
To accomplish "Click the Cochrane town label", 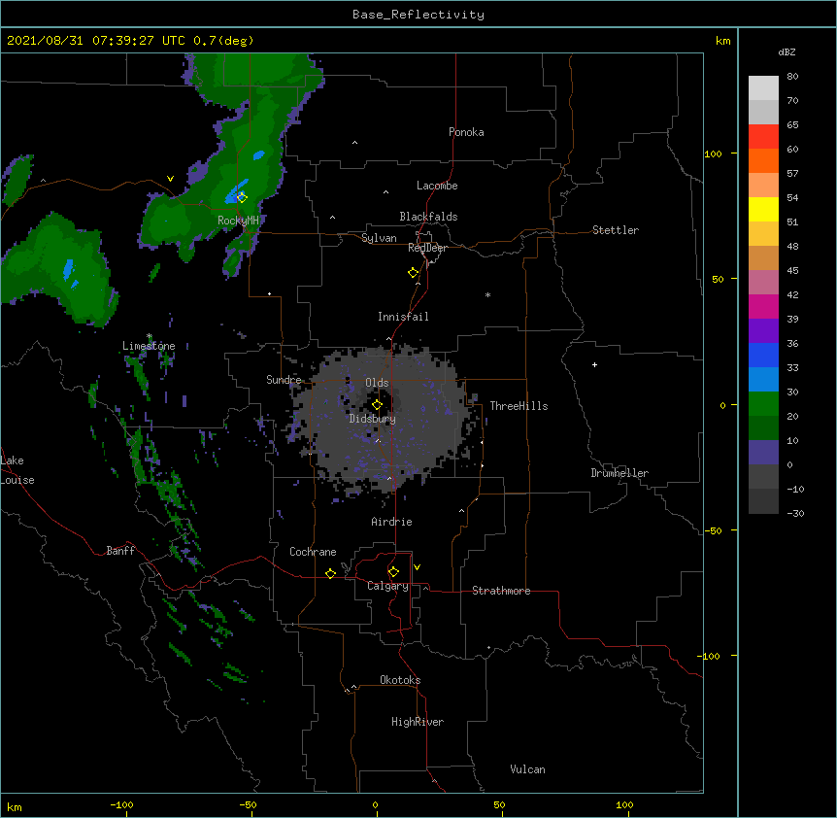I will coord(313,552).
